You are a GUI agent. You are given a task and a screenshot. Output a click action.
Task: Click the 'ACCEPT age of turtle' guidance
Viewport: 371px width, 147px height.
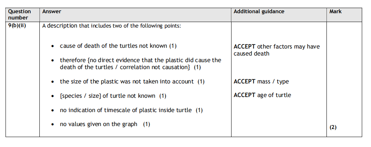coord(262,95)
